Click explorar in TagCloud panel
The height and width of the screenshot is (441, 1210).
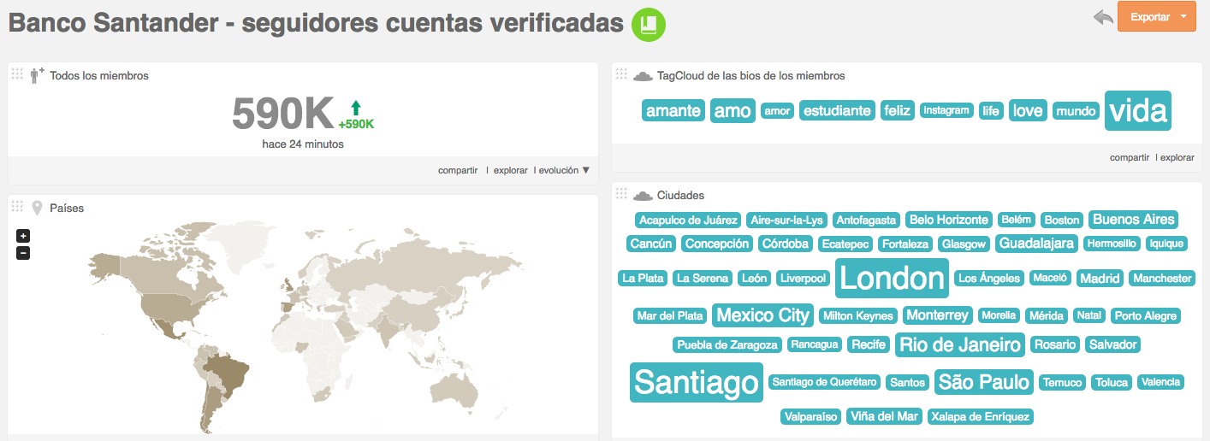click(x=1177, y=157)
